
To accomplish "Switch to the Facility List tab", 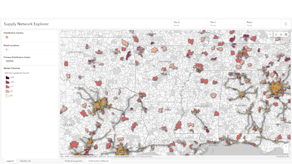I will click(x=25, y=161).
